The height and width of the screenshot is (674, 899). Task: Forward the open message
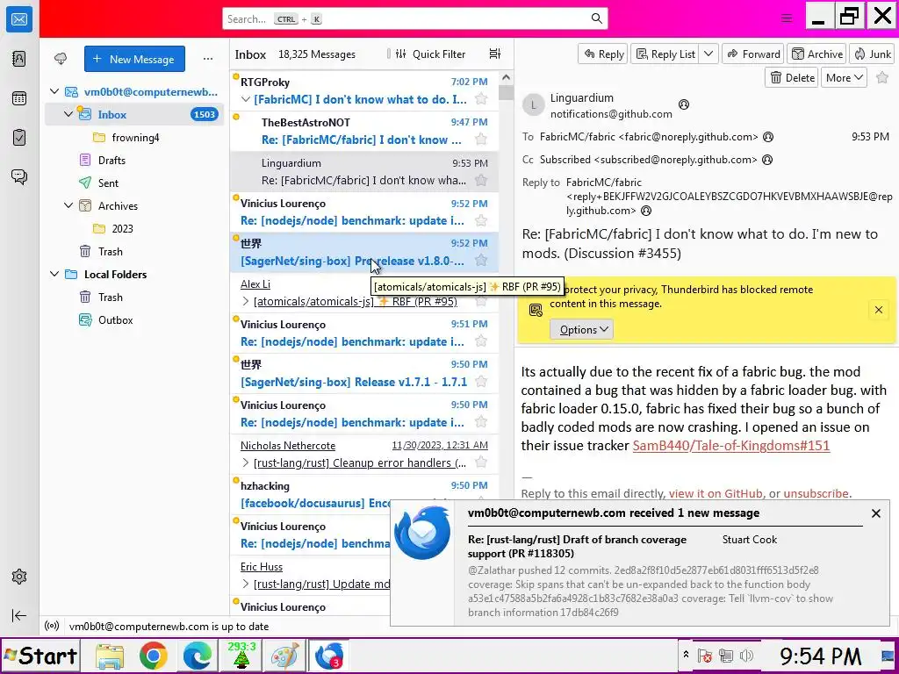(x=752, y=54)
